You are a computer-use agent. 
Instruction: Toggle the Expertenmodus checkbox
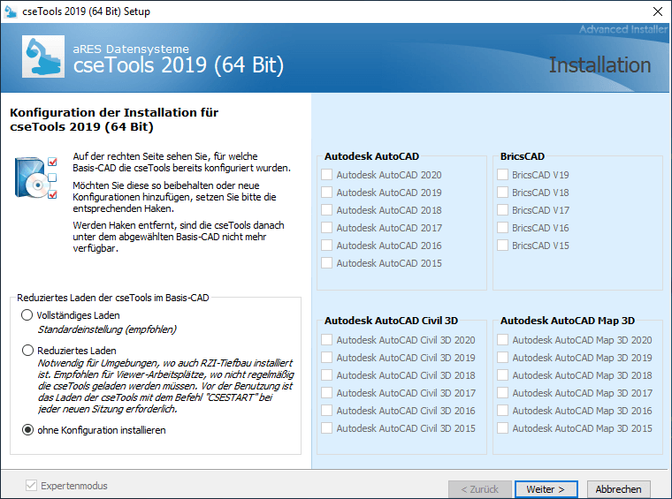coord(33,486)
